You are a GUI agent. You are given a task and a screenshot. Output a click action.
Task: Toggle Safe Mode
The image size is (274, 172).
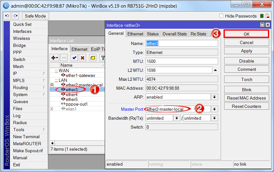[x=35, y=16]
